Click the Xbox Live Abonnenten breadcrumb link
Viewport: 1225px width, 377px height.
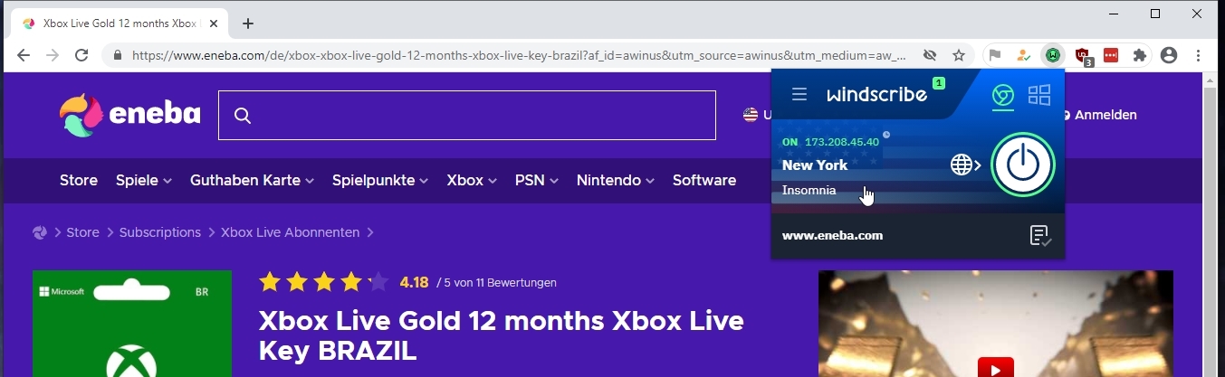tap(292, 232)
